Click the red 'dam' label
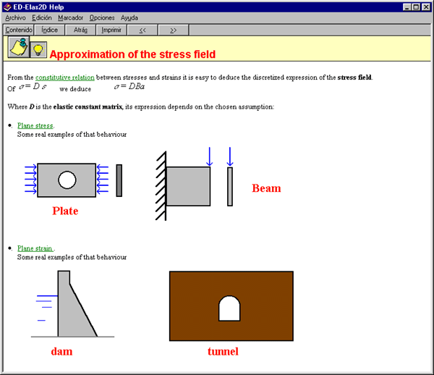This screenshot has height=375, width=434. pos(61,351)
